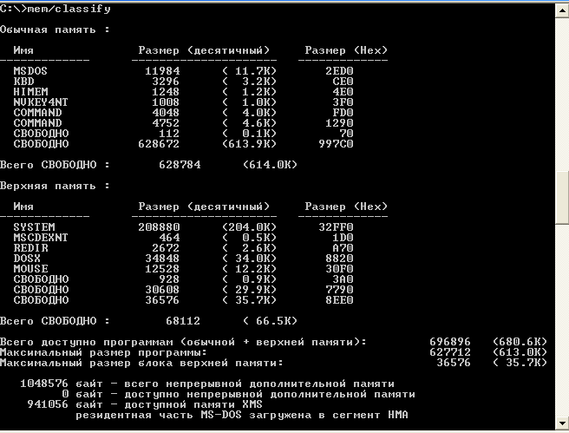Click the hex value 997C0
569x433 pixels.
pyautogui.click(x=336, y=144)
